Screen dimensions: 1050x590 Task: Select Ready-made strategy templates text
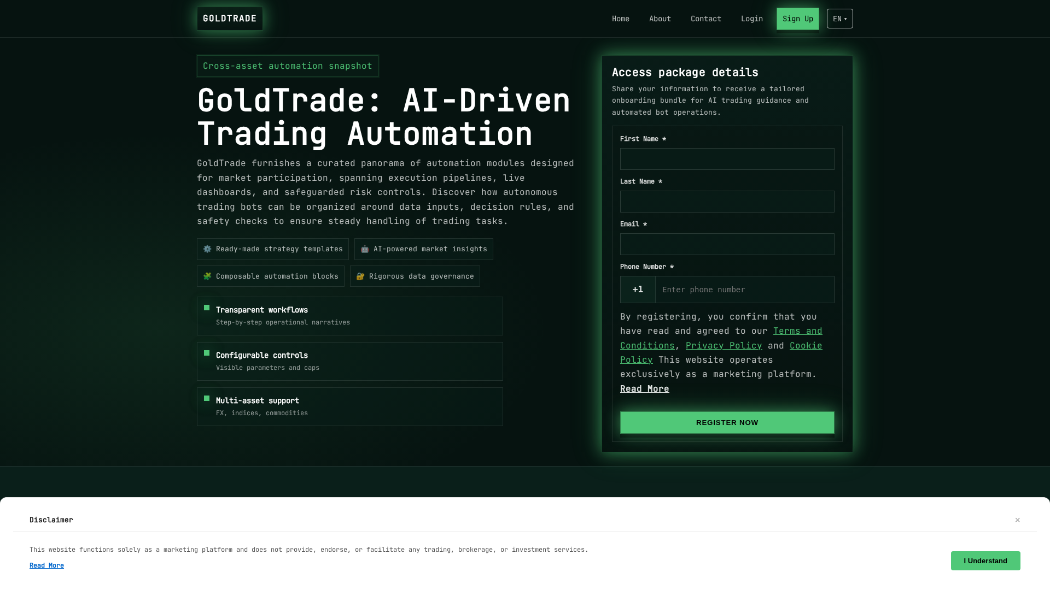(279, 249)
